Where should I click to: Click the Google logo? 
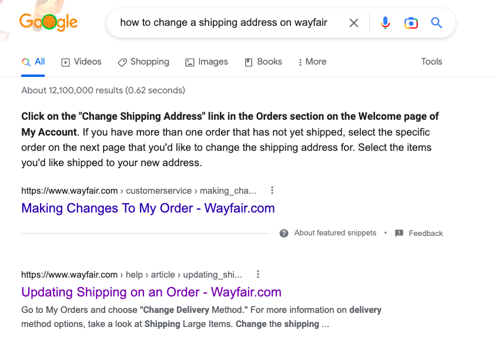pyautogui.click(x=48, y=22)
